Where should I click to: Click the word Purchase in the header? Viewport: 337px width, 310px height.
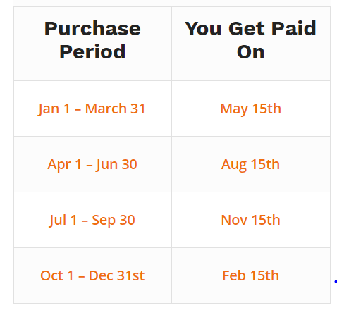point(92,29)
